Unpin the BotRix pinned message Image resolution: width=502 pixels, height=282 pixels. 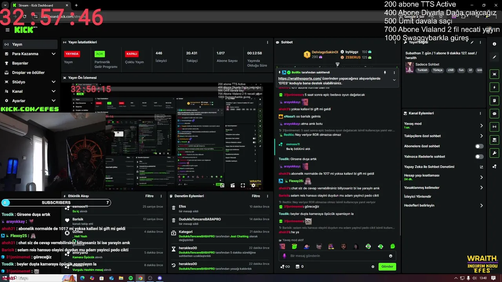pos(385,72)
